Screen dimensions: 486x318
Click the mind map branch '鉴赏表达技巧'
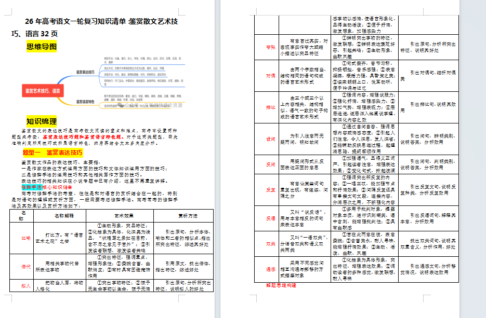coord(85,72)
